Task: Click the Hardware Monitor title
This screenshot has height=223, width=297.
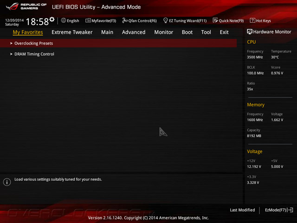Action: point(272,32)
